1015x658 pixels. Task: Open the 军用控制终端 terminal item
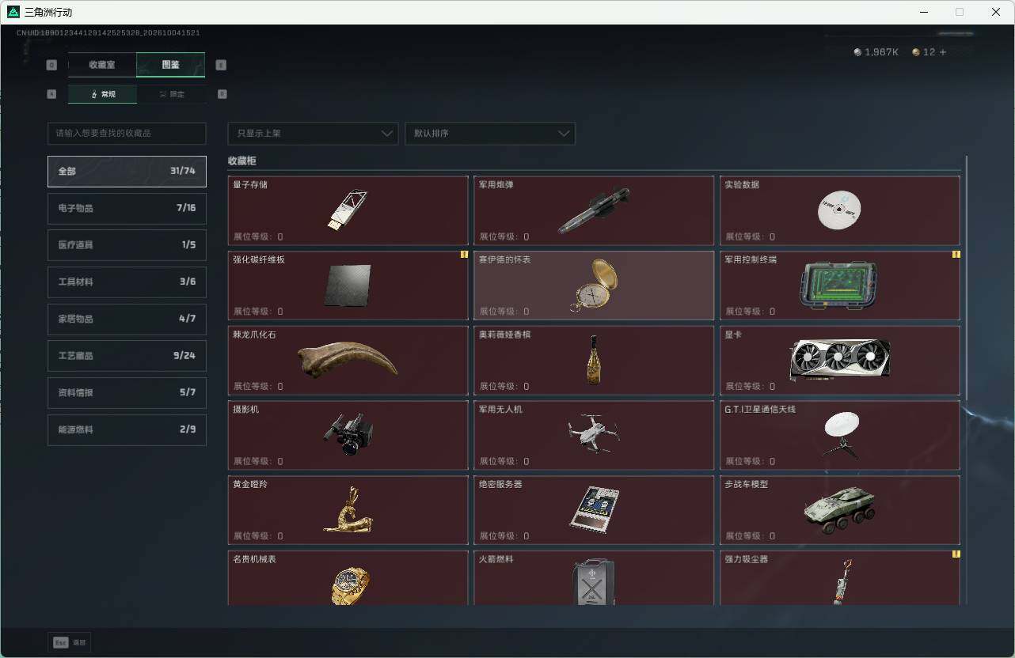point(840,286)
